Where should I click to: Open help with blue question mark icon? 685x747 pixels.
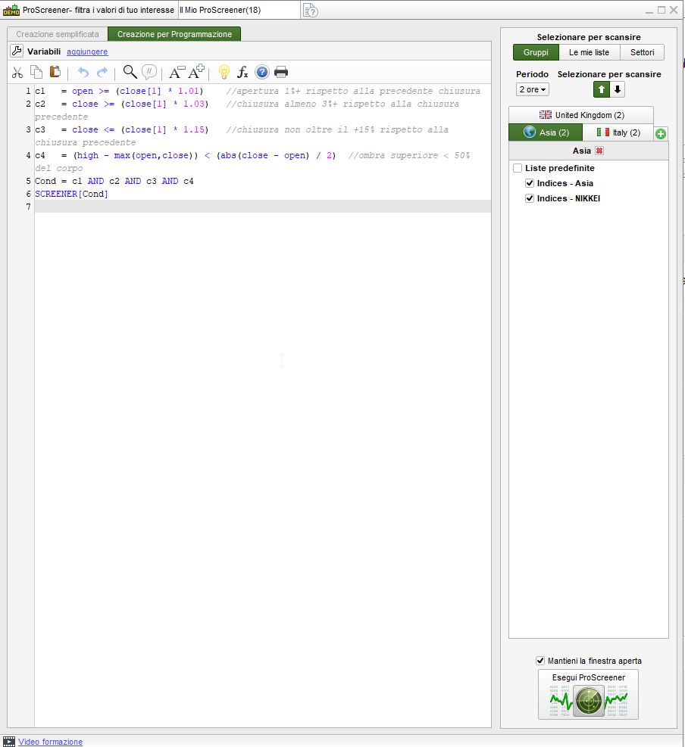(x=262, y=72)
